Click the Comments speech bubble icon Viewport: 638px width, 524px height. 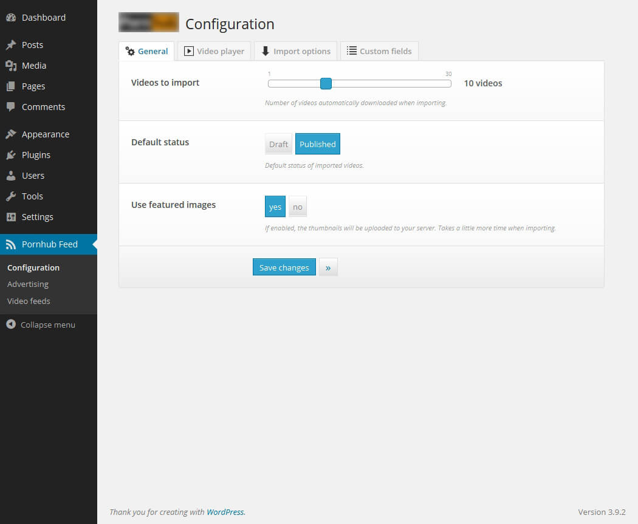coord(11,107)
